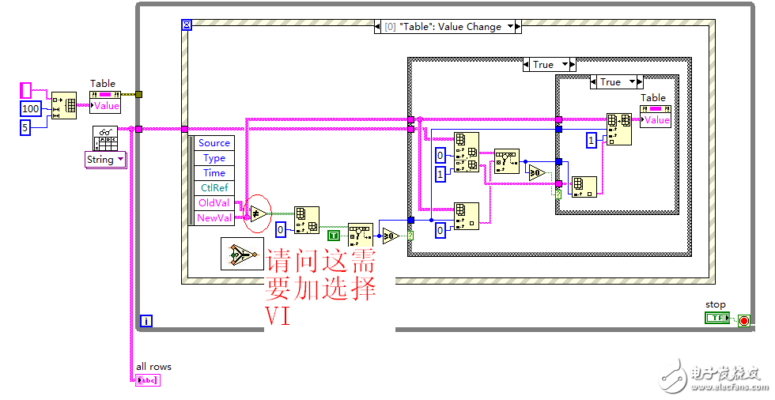
Task: Click the 0 constant above 1 in outer case
Action: (440, 156)
